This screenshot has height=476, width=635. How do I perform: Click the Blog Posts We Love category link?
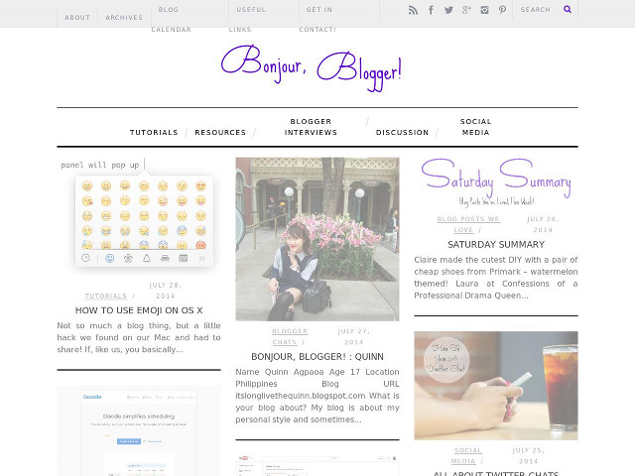coord(468,224)
